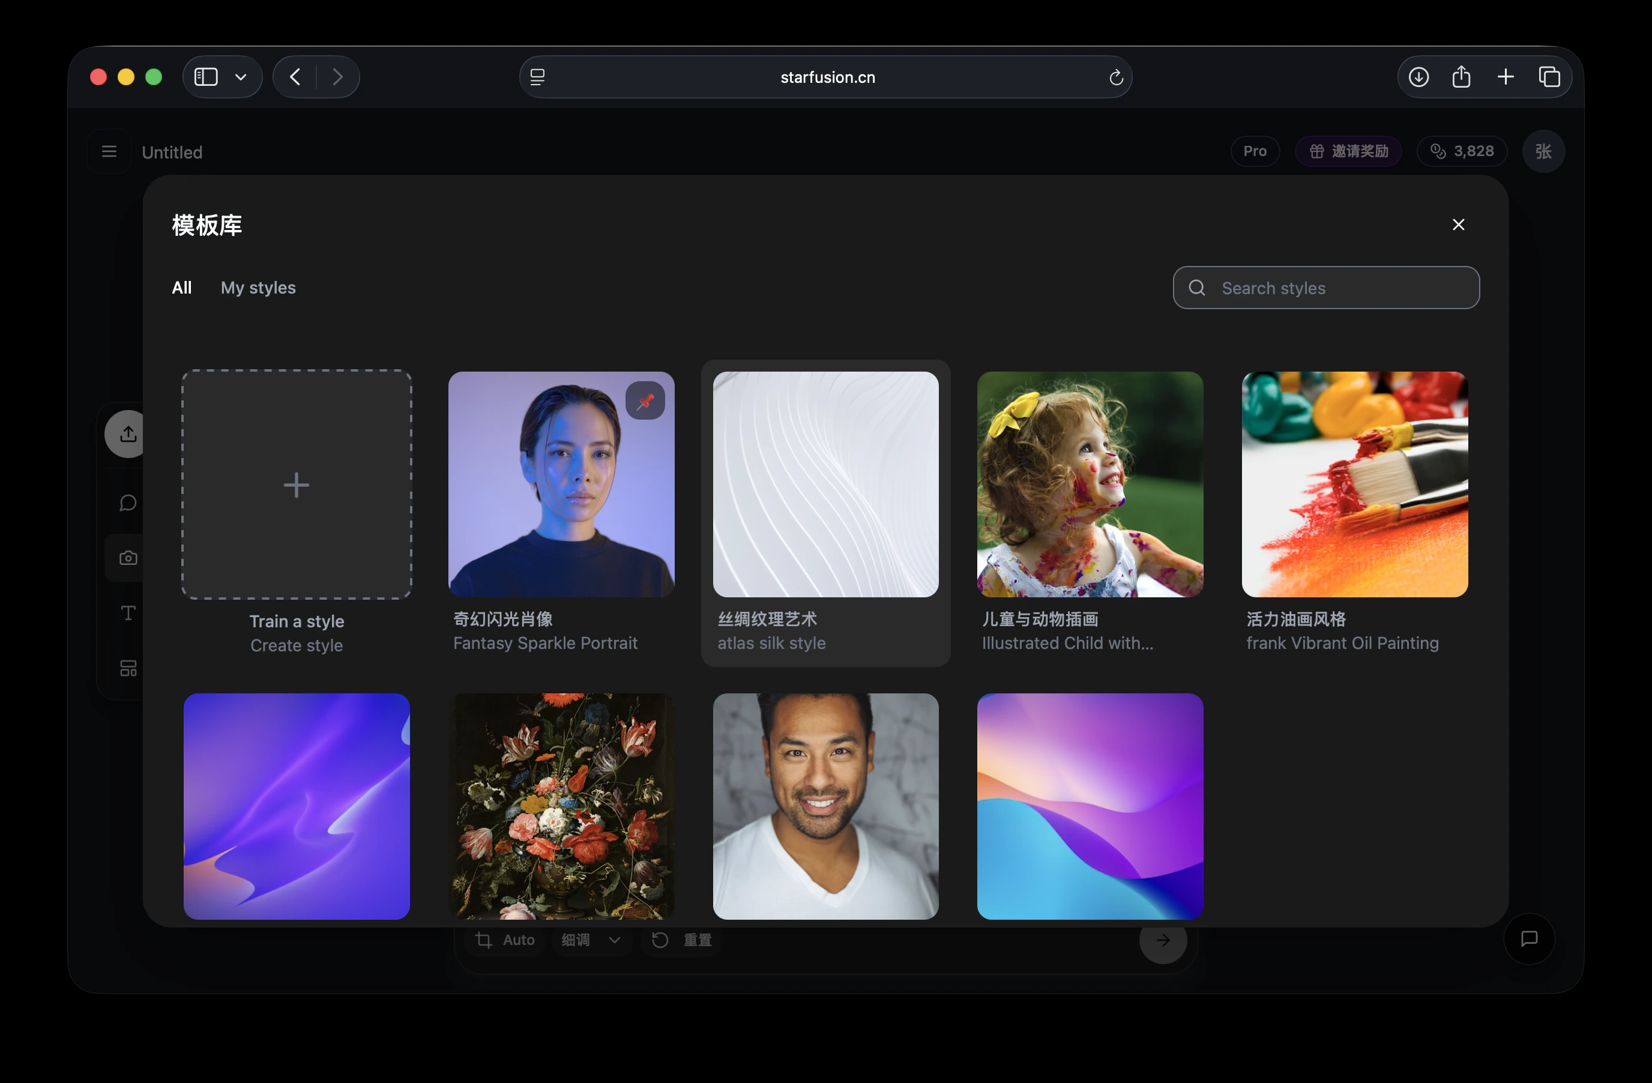Select the camera tool in sidebar
The image size is (1652, 1083).
pyautogui.click(x=128, y=558)
